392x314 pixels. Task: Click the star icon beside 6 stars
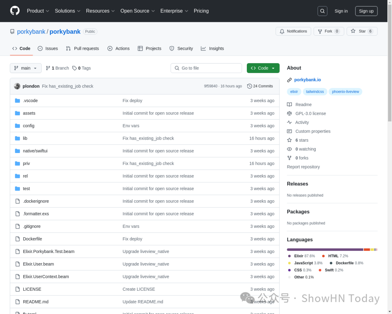pos(289,140)
